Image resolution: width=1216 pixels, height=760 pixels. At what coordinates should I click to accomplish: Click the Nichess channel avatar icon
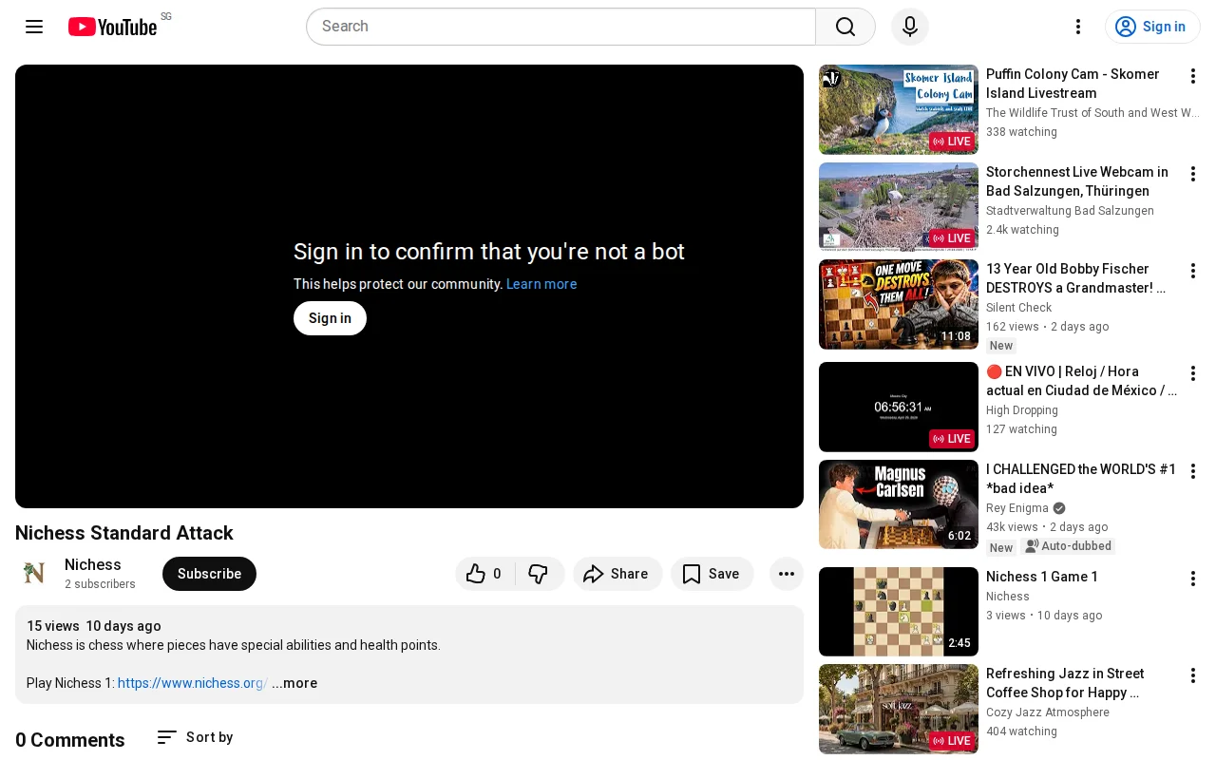(34, 572)
